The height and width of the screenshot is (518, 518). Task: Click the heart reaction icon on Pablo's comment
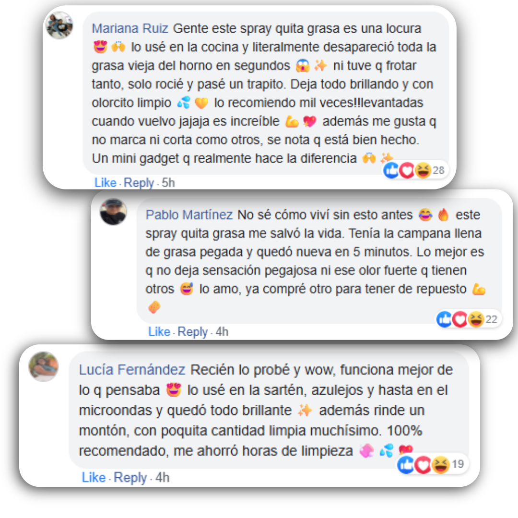click(460, 319)
